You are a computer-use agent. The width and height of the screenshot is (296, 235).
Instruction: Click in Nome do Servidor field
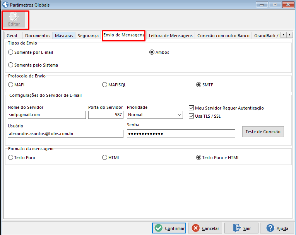click(47, 115)
